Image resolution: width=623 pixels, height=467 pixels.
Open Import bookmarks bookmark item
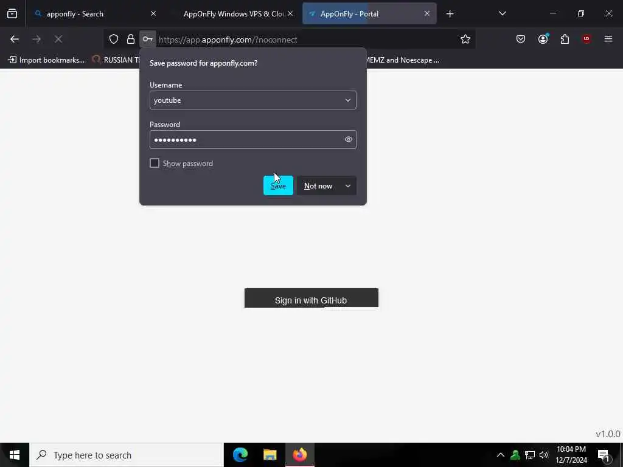tap(46, 60)
